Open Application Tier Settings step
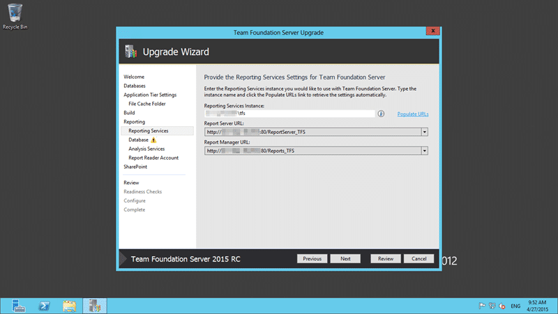Image resolution: width=558 pixels, height=314 pixels. (x=150, y=95)
